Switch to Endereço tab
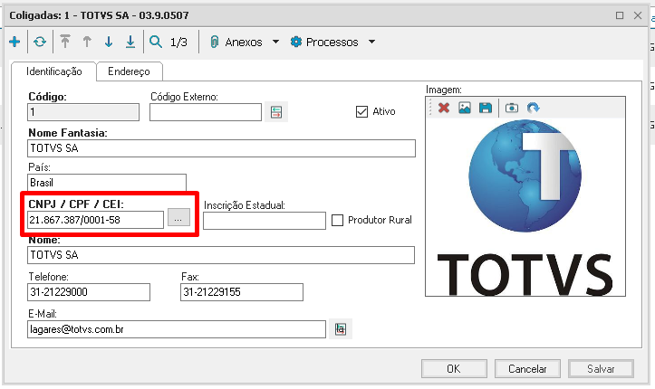Screen dimensions: 655x389 coord(129,71)
